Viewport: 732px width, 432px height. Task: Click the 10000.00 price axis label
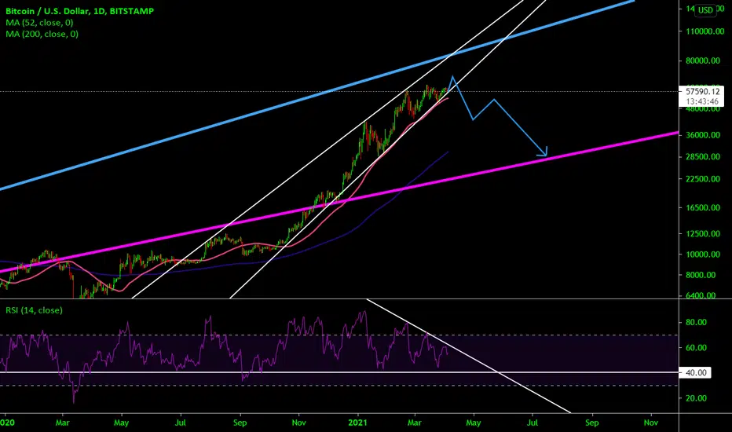pos(703,254)
